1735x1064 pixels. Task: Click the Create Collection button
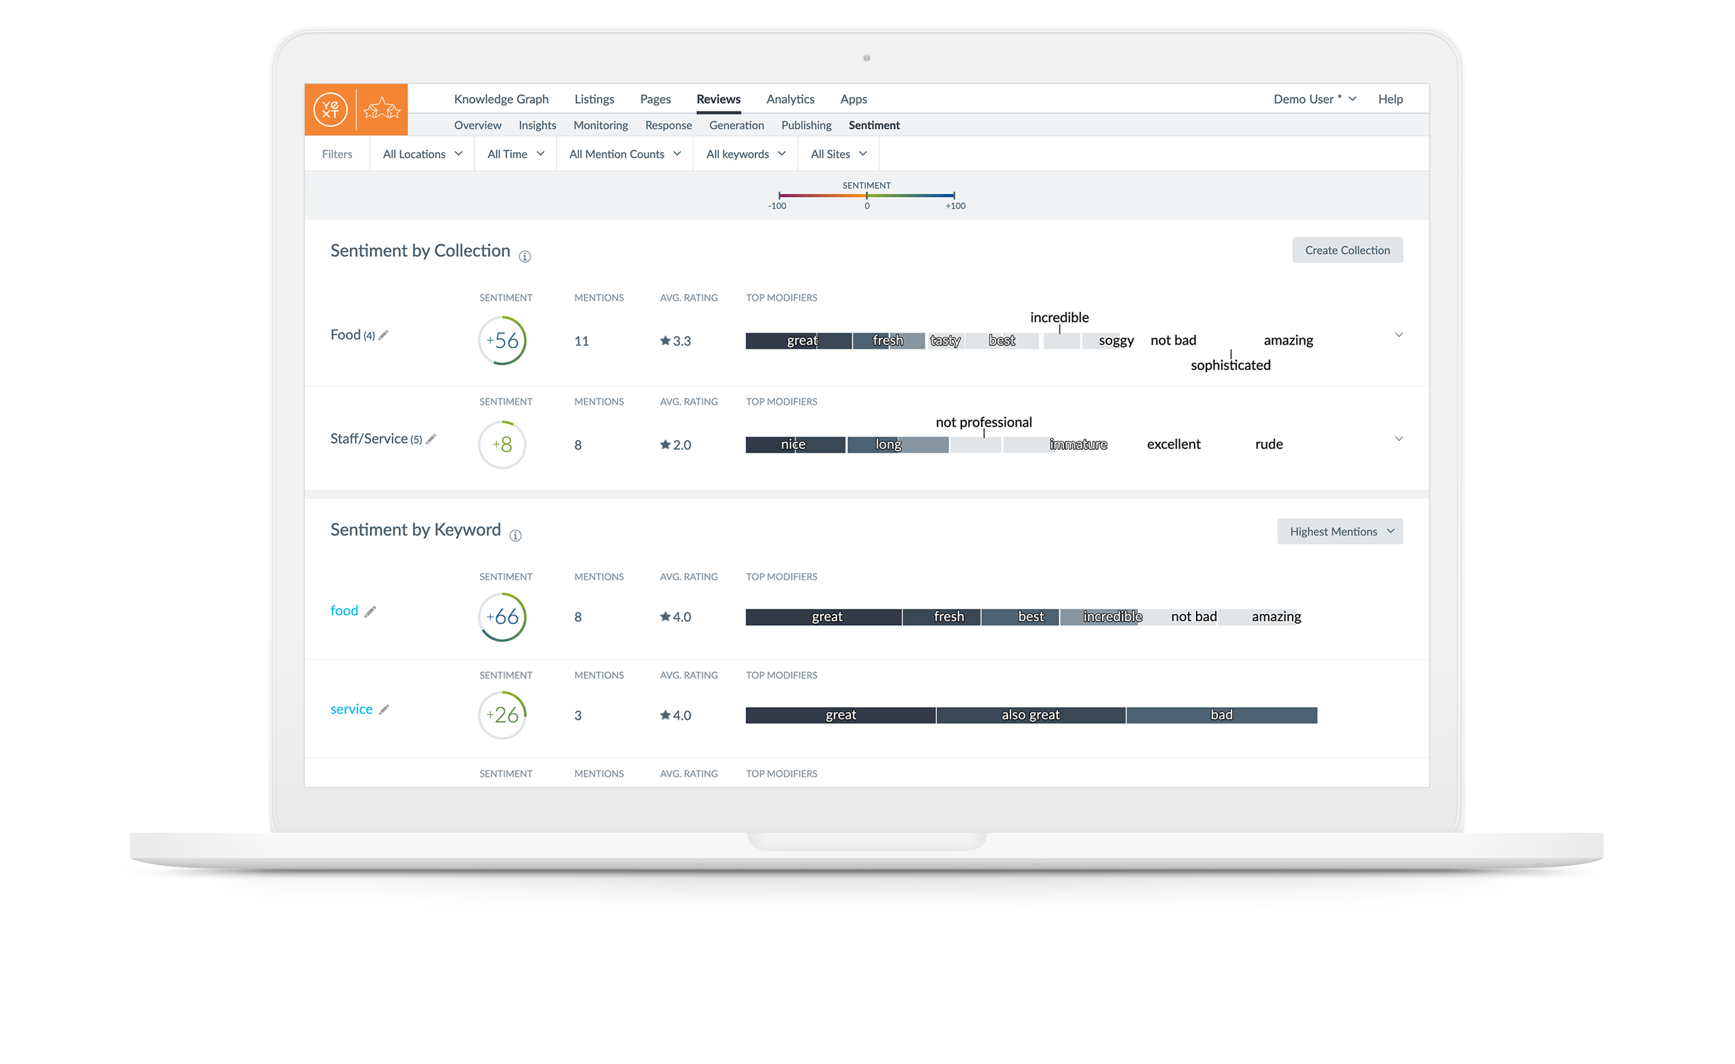pyautogui.click(x=1347, y=250)
